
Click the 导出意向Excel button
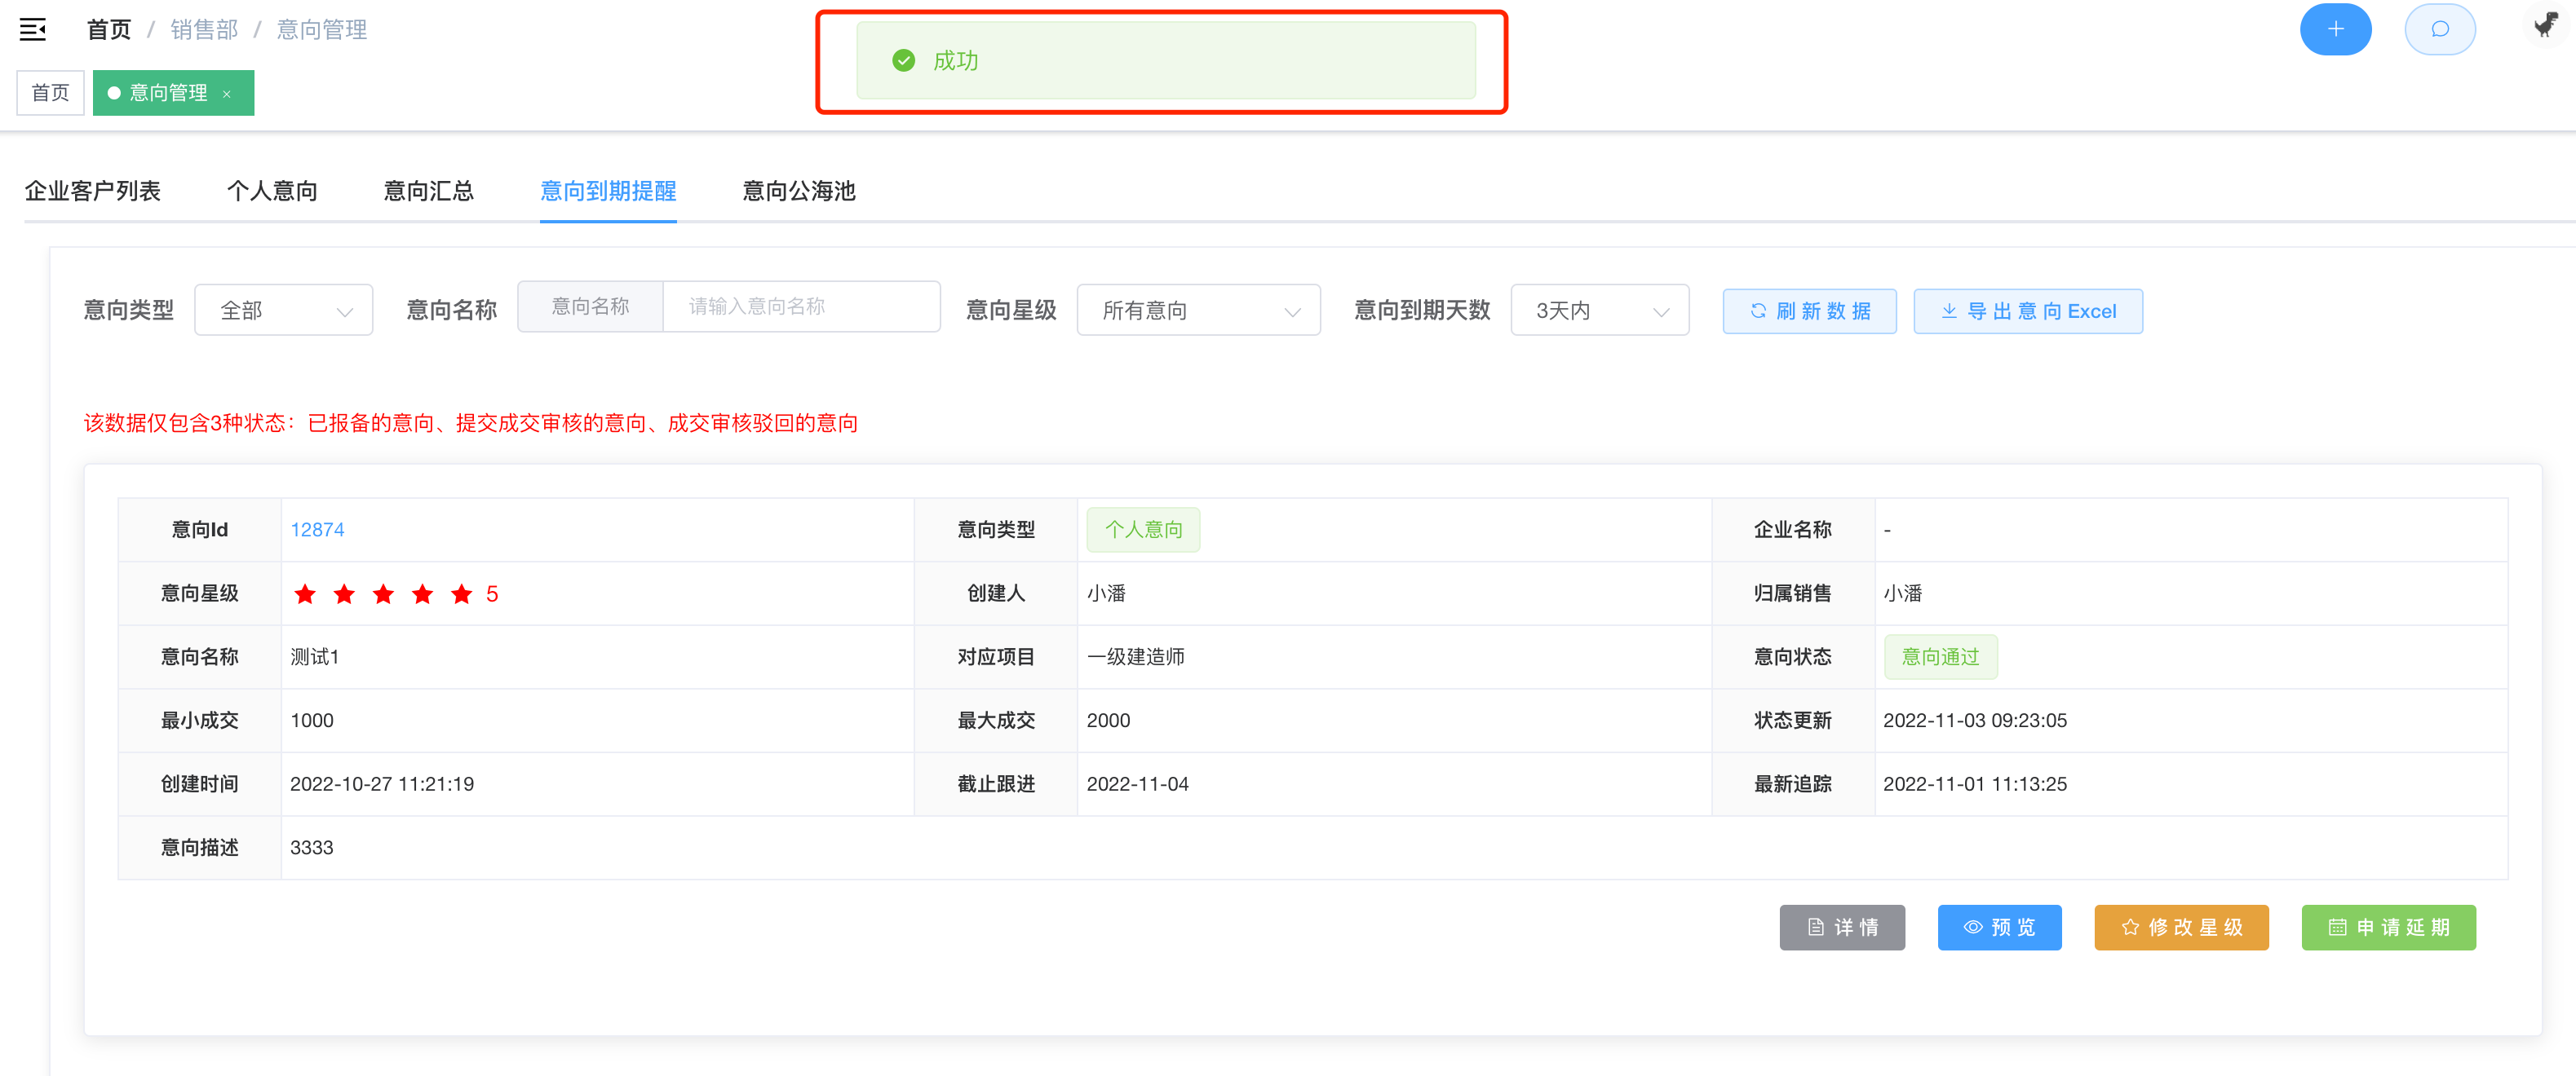pyautogui.click(x=2027, y=311)
